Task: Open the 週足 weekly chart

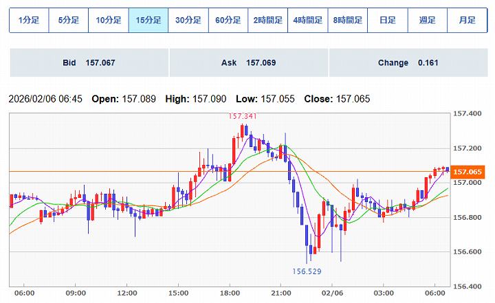Action: click(x=428, y=21)
